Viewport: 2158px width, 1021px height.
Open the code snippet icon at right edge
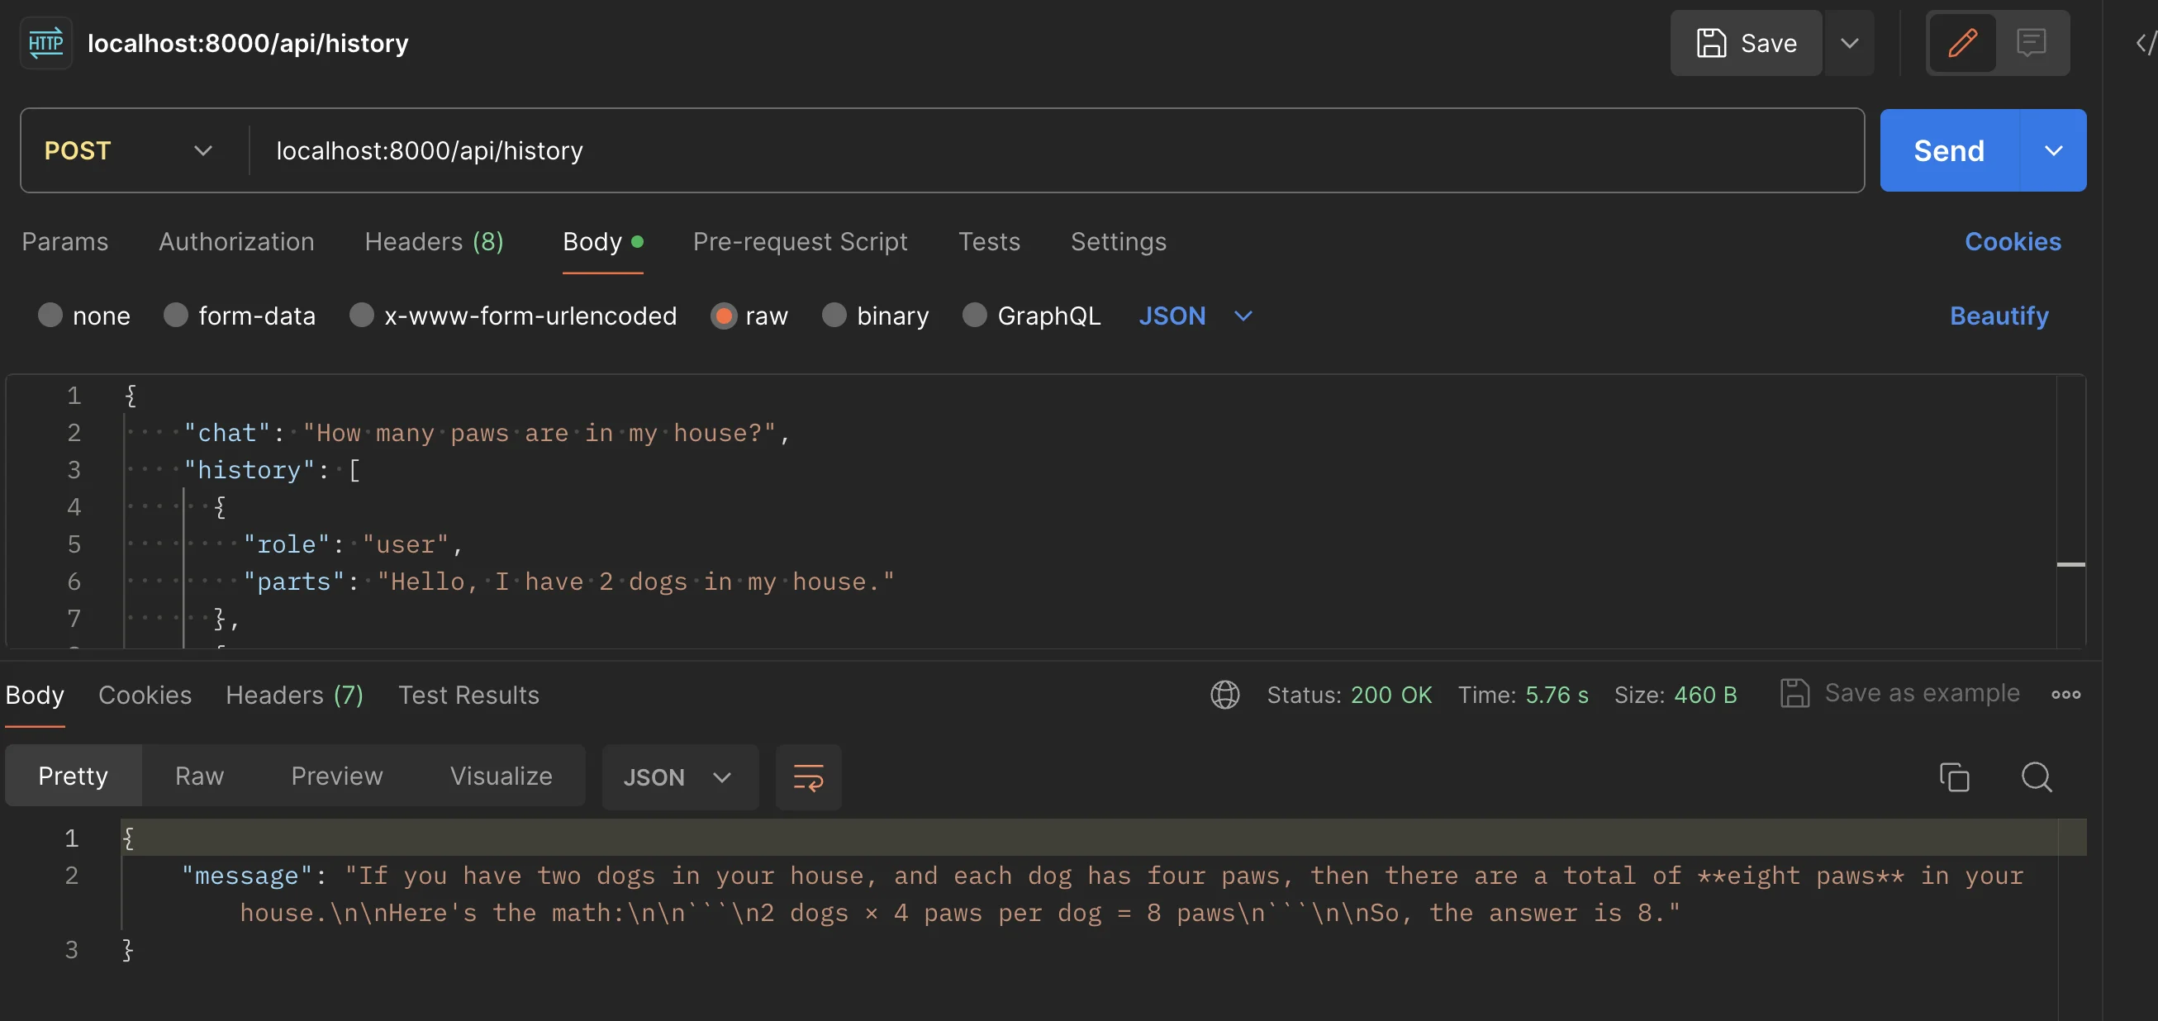pos(2146,43)
